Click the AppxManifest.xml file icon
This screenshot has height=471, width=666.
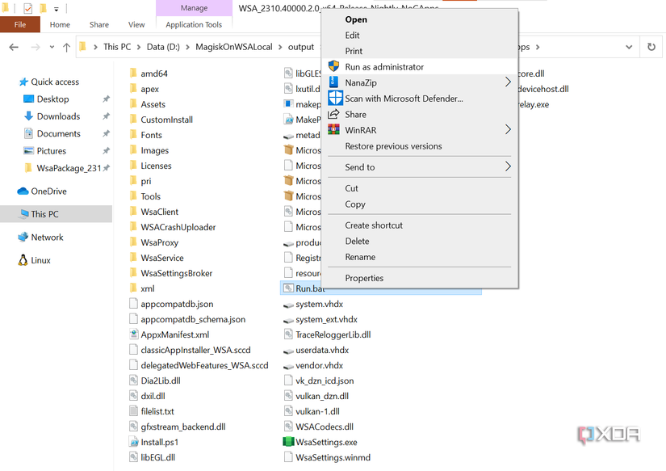pyautogui.click(x=134, y=334)
